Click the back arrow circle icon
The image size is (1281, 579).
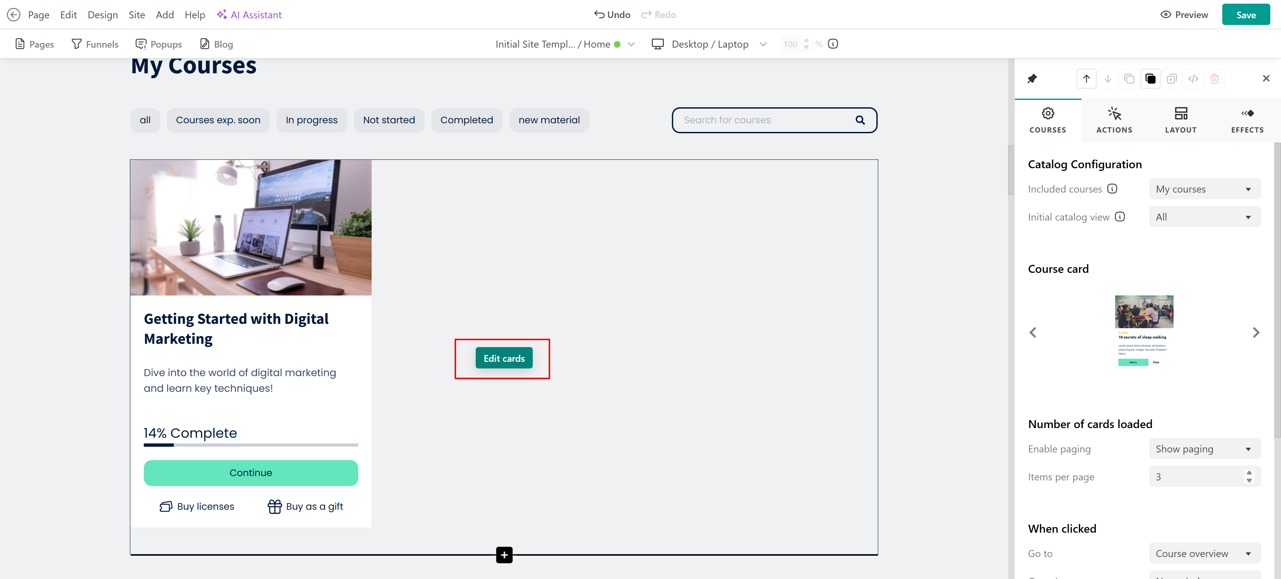(x=13, y=15)
